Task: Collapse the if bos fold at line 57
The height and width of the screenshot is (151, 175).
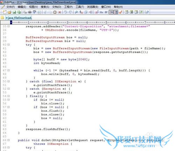Action: pos(8,107)
